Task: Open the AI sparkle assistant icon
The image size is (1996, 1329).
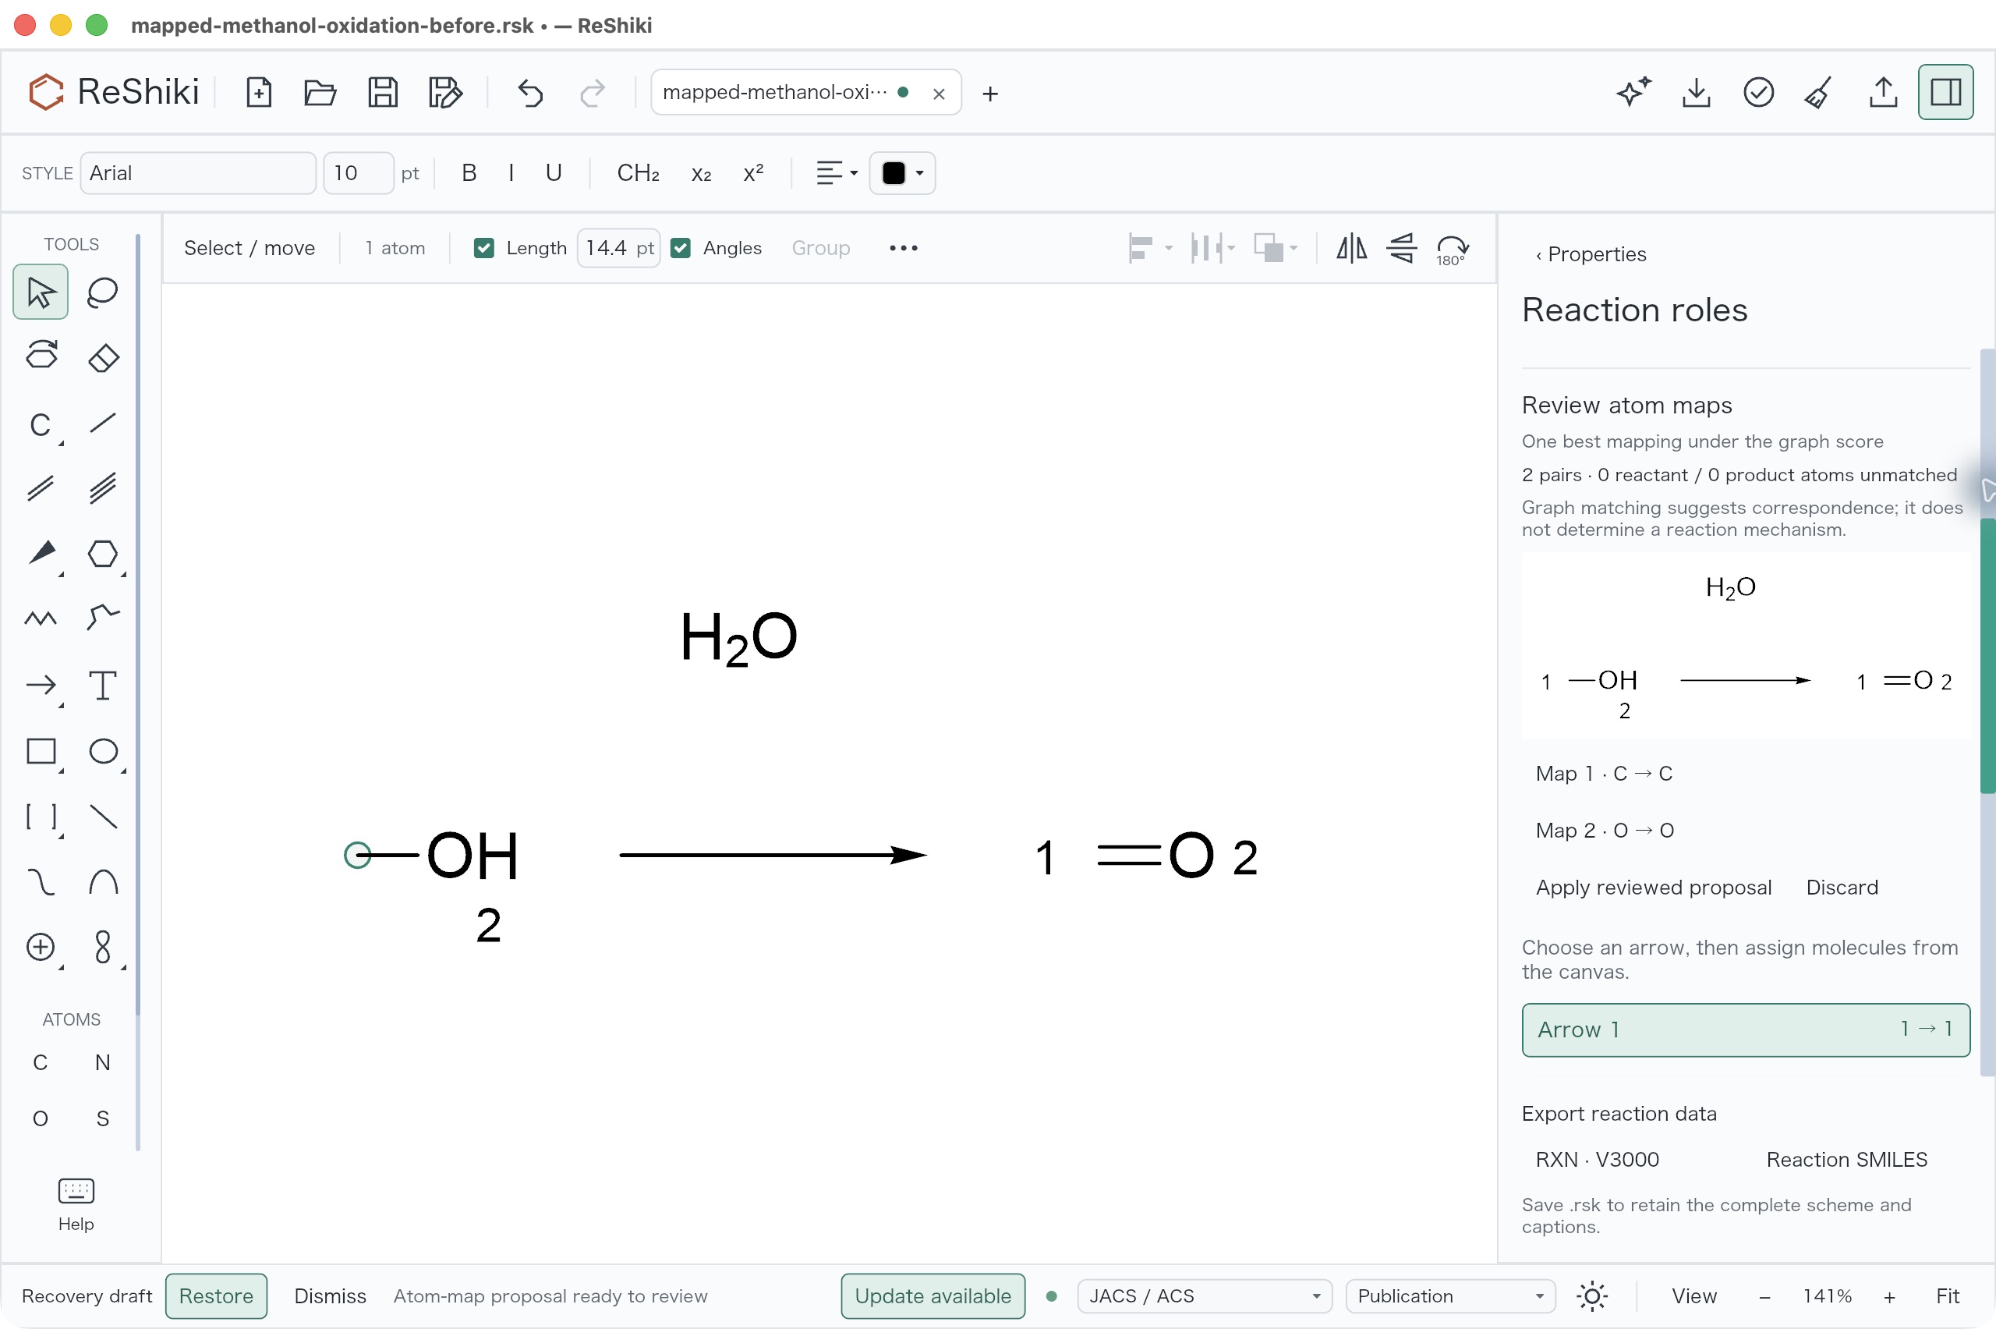Action: (x=1633, y=92)
